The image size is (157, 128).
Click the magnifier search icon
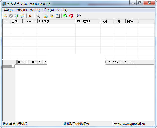click(38, 16)
